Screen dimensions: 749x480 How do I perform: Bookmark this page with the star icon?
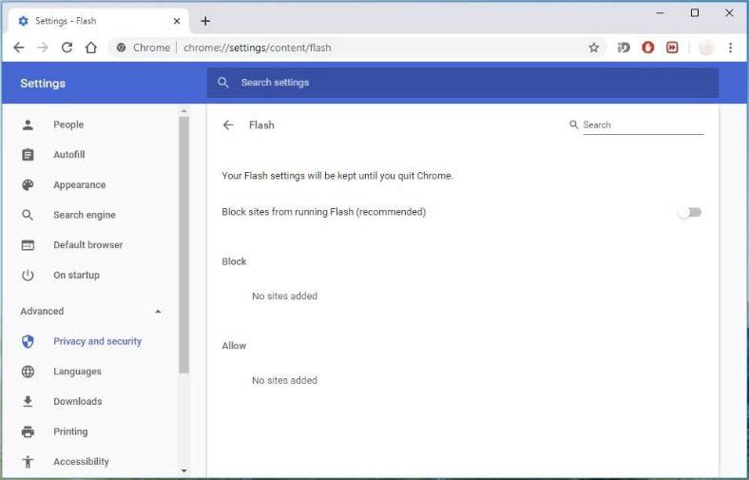point(593,48)
